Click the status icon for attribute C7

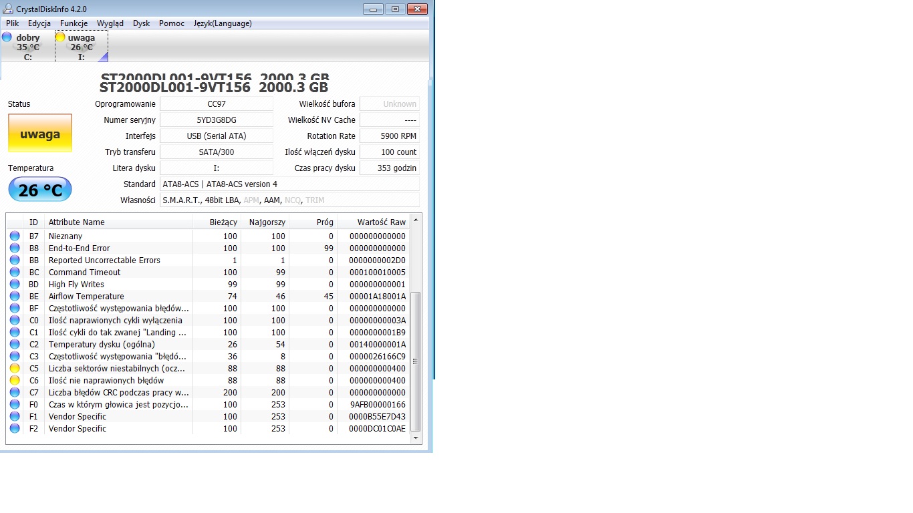(x=15, y=392)
